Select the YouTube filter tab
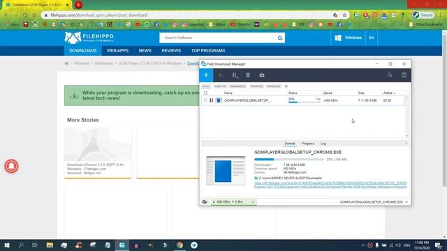Viewport: 447px width, 251px height. click(273, 86)
